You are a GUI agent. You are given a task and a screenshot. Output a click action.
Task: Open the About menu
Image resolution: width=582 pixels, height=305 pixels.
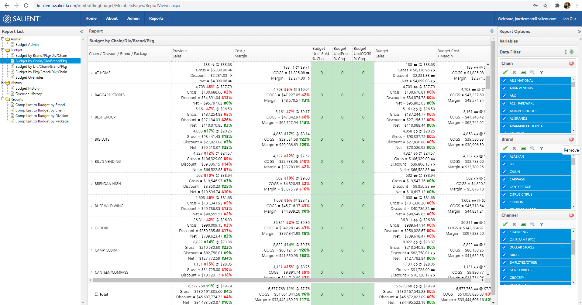pyautogui.click(x=112, y=19)
